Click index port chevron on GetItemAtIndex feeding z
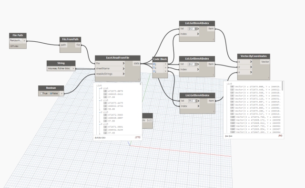305x188 pixels. [198, 106]
